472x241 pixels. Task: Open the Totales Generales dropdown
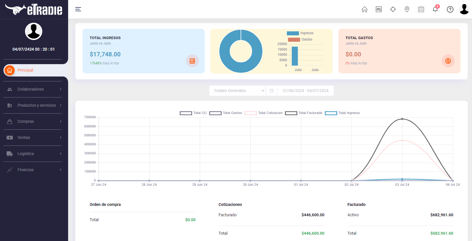point(237,91)
